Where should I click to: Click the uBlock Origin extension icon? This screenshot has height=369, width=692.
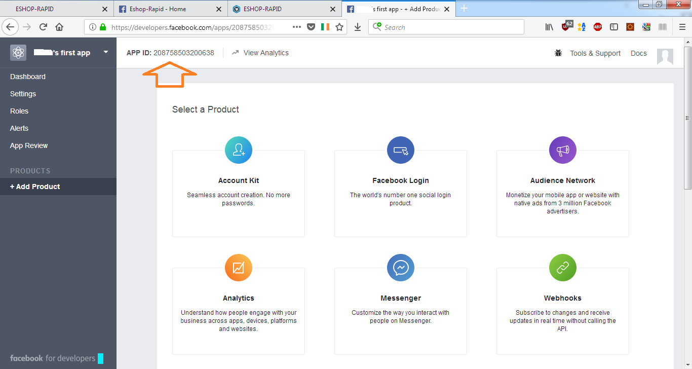point(566,26)
